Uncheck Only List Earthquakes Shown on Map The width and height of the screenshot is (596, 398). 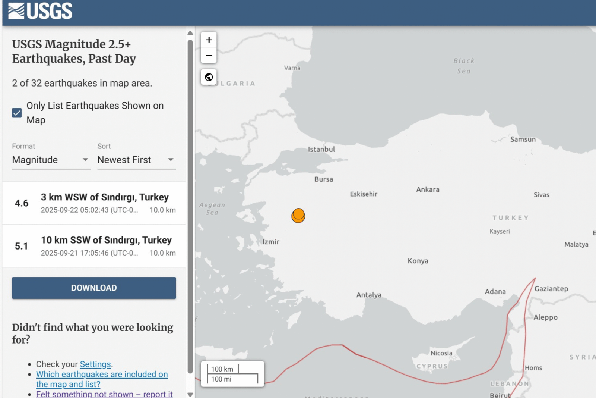17,113
